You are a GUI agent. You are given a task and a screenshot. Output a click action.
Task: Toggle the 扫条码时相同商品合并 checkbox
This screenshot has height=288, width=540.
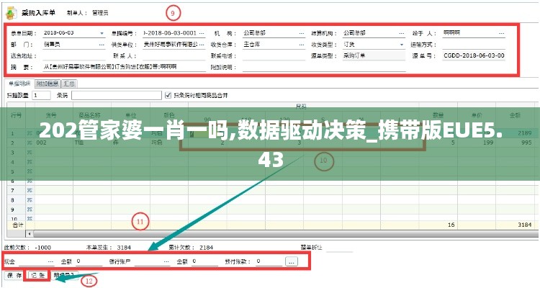click(168, 94)
